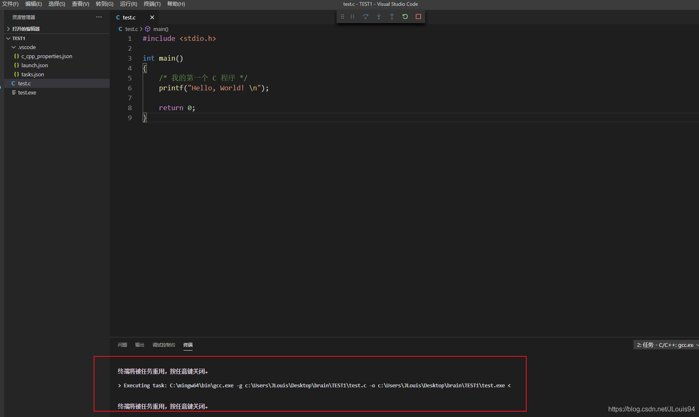Click the Step Into debug icon
This screenshot has height=417, width=699.
(379, 16)
